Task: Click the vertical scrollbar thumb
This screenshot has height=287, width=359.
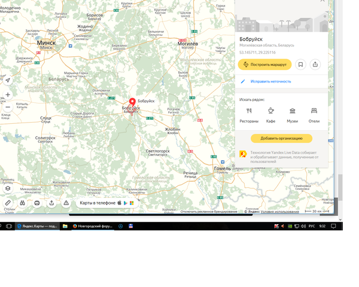Action: [340, 187]
